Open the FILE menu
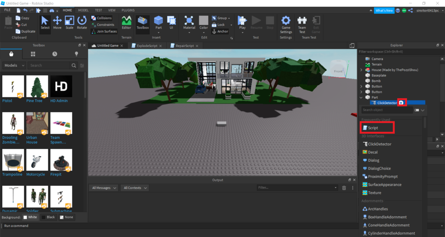Screen dimensions: 445x237 tap(7, 10)
